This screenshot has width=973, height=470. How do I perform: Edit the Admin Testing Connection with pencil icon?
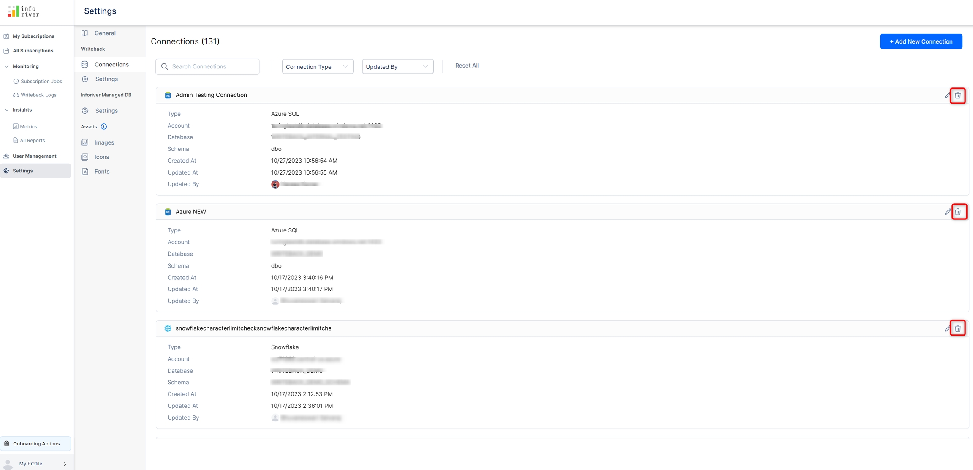click(x=948, y=96)
